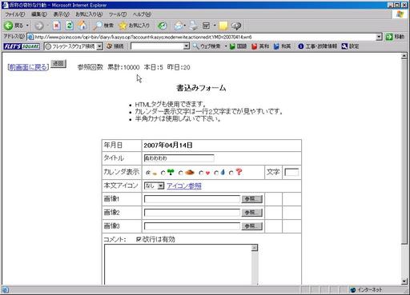Open the ツール menu
The width and height of the screenshot is (410, 295).
tap(118, 14)
